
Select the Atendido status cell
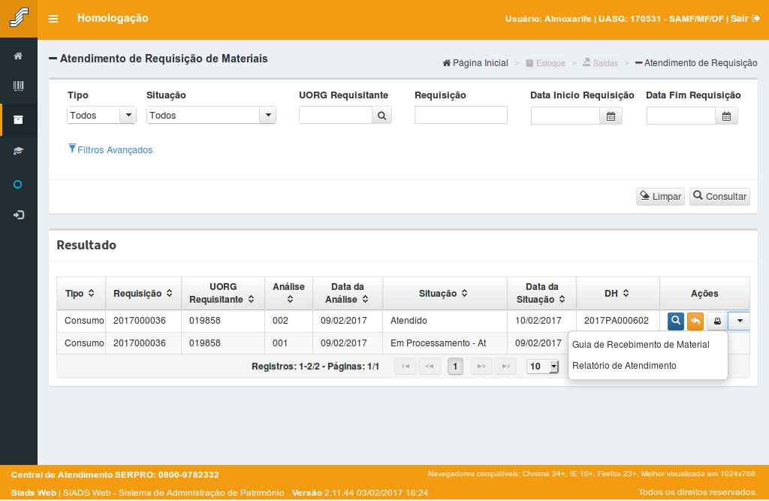click(445, 321)
